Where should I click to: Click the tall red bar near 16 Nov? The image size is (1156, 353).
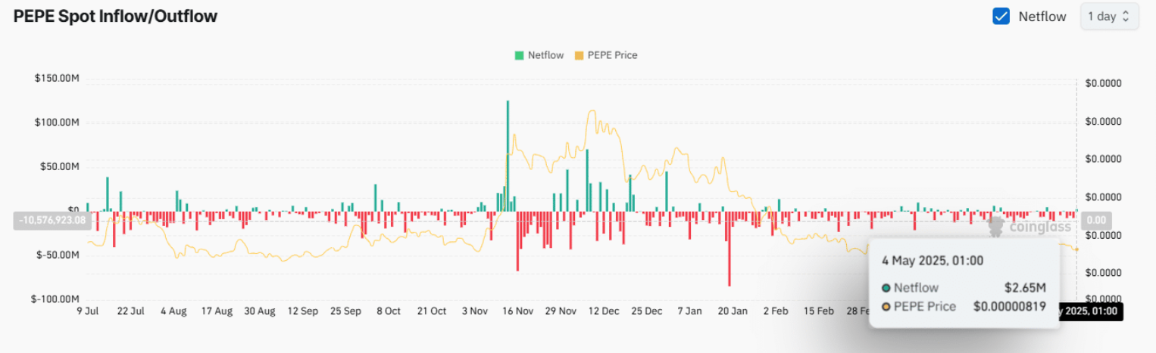(517, 241)
